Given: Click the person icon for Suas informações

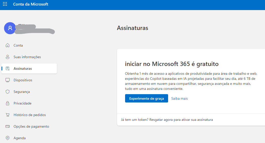Looking at the screenshot, I should [x=8, y=57].
